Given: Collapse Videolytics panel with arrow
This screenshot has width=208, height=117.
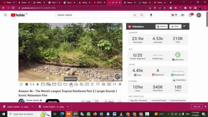Looking at the screenshot, I should pyautogui.click(x=184, y=26).
